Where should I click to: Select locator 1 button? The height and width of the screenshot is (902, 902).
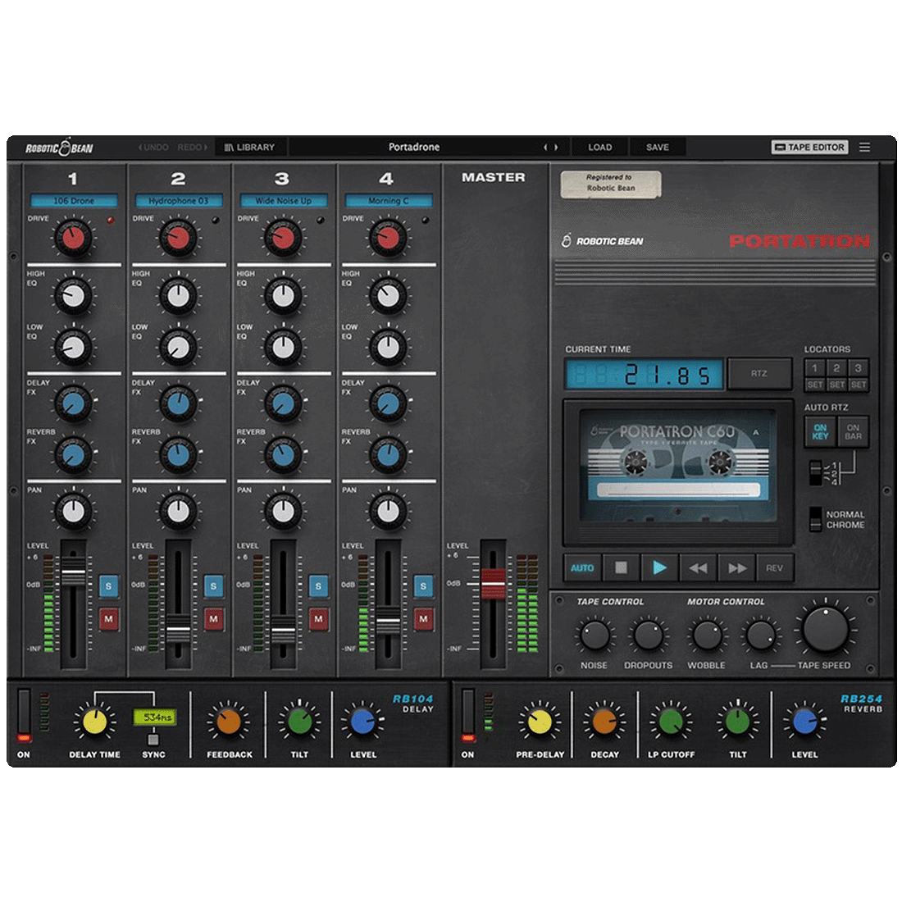coord(814,368)
